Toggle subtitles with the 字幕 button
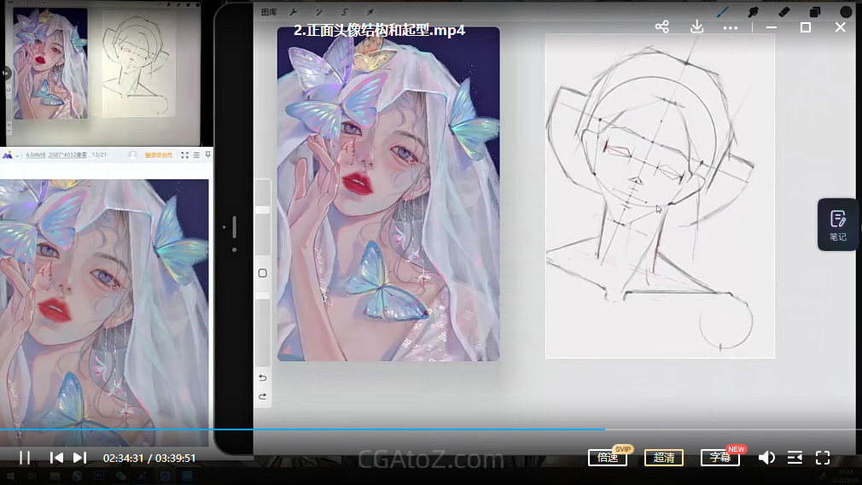The image size is (862, 485). [x=720, y=458]
